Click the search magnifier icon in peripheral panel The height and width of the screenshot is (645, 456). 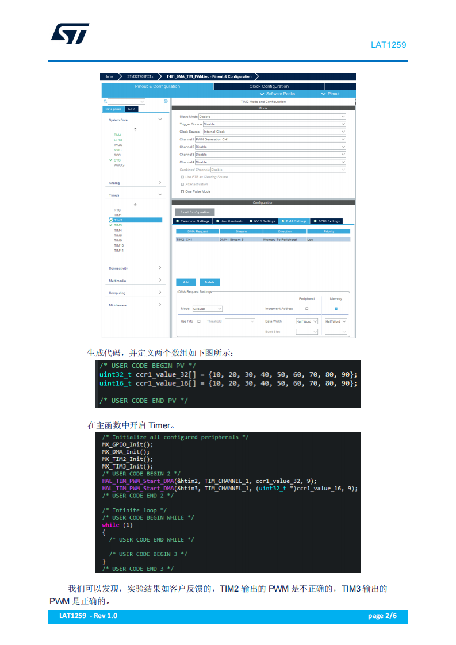click(105, 101)
